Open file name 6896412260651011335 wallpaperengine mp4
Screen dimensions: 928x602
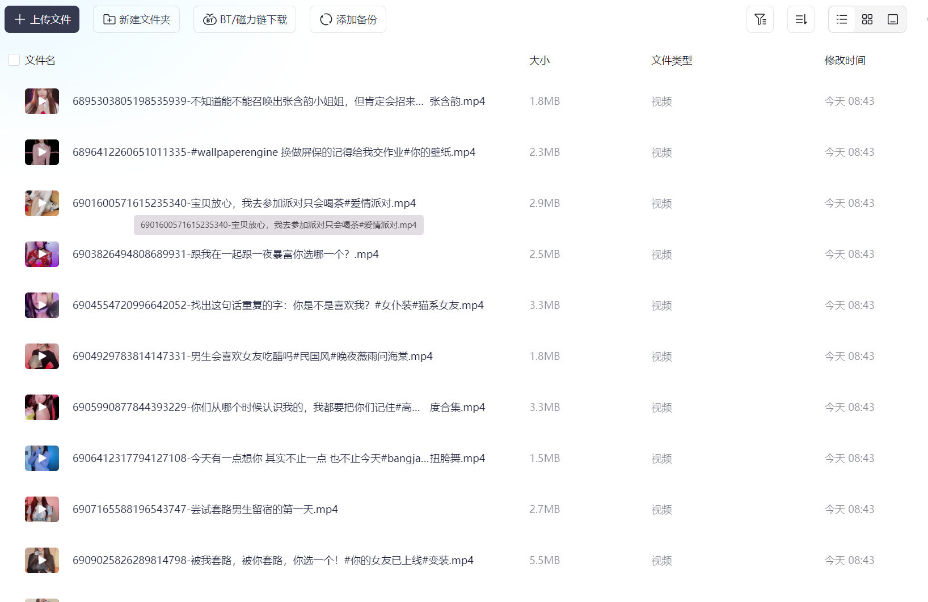[274, 152]
